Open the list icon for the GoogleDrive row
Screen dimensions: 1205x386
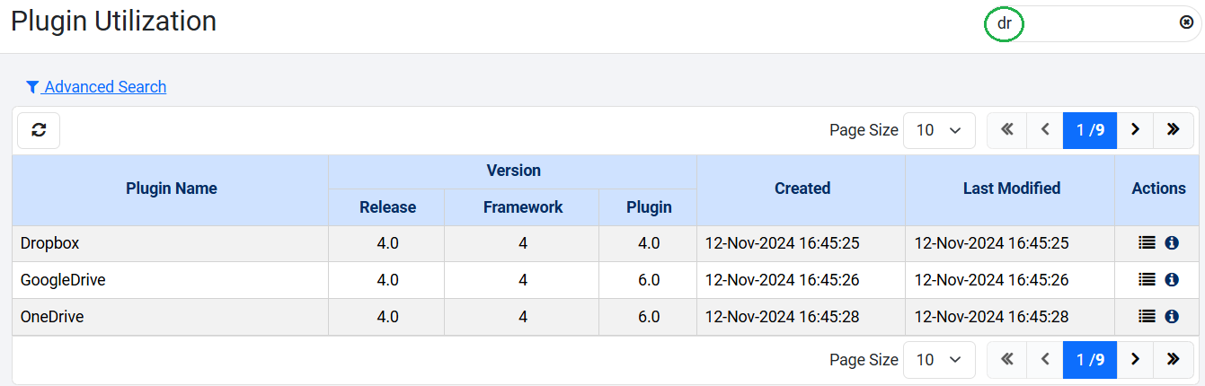pyautogui.click(x=1146, y=280)
